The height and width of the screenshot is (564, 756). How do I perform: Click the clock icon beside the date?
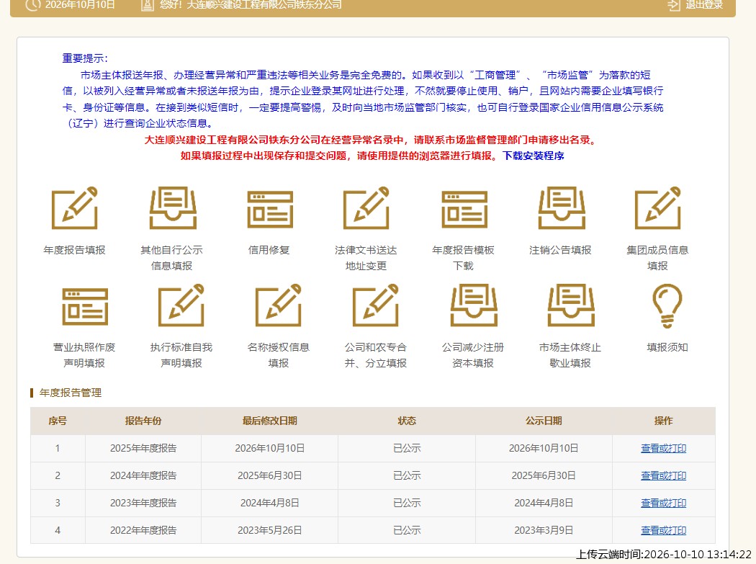pos(33,5)
